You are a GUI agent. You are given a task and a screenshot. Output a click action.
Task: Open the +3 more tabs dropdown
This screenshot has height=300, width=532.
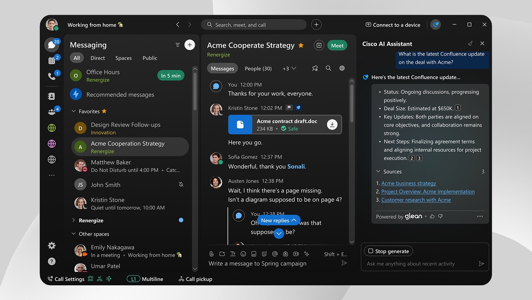(x=289, y=68)
